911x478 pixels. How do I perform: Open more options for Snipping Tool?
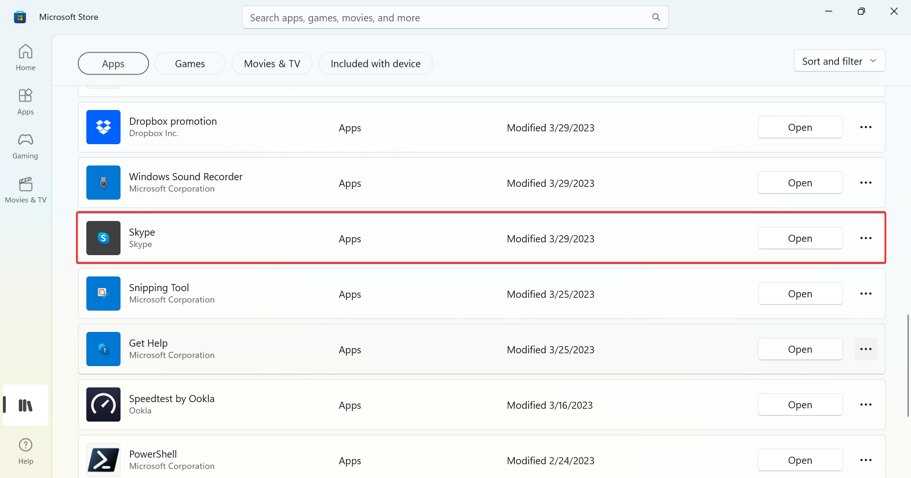coord(866,294)
